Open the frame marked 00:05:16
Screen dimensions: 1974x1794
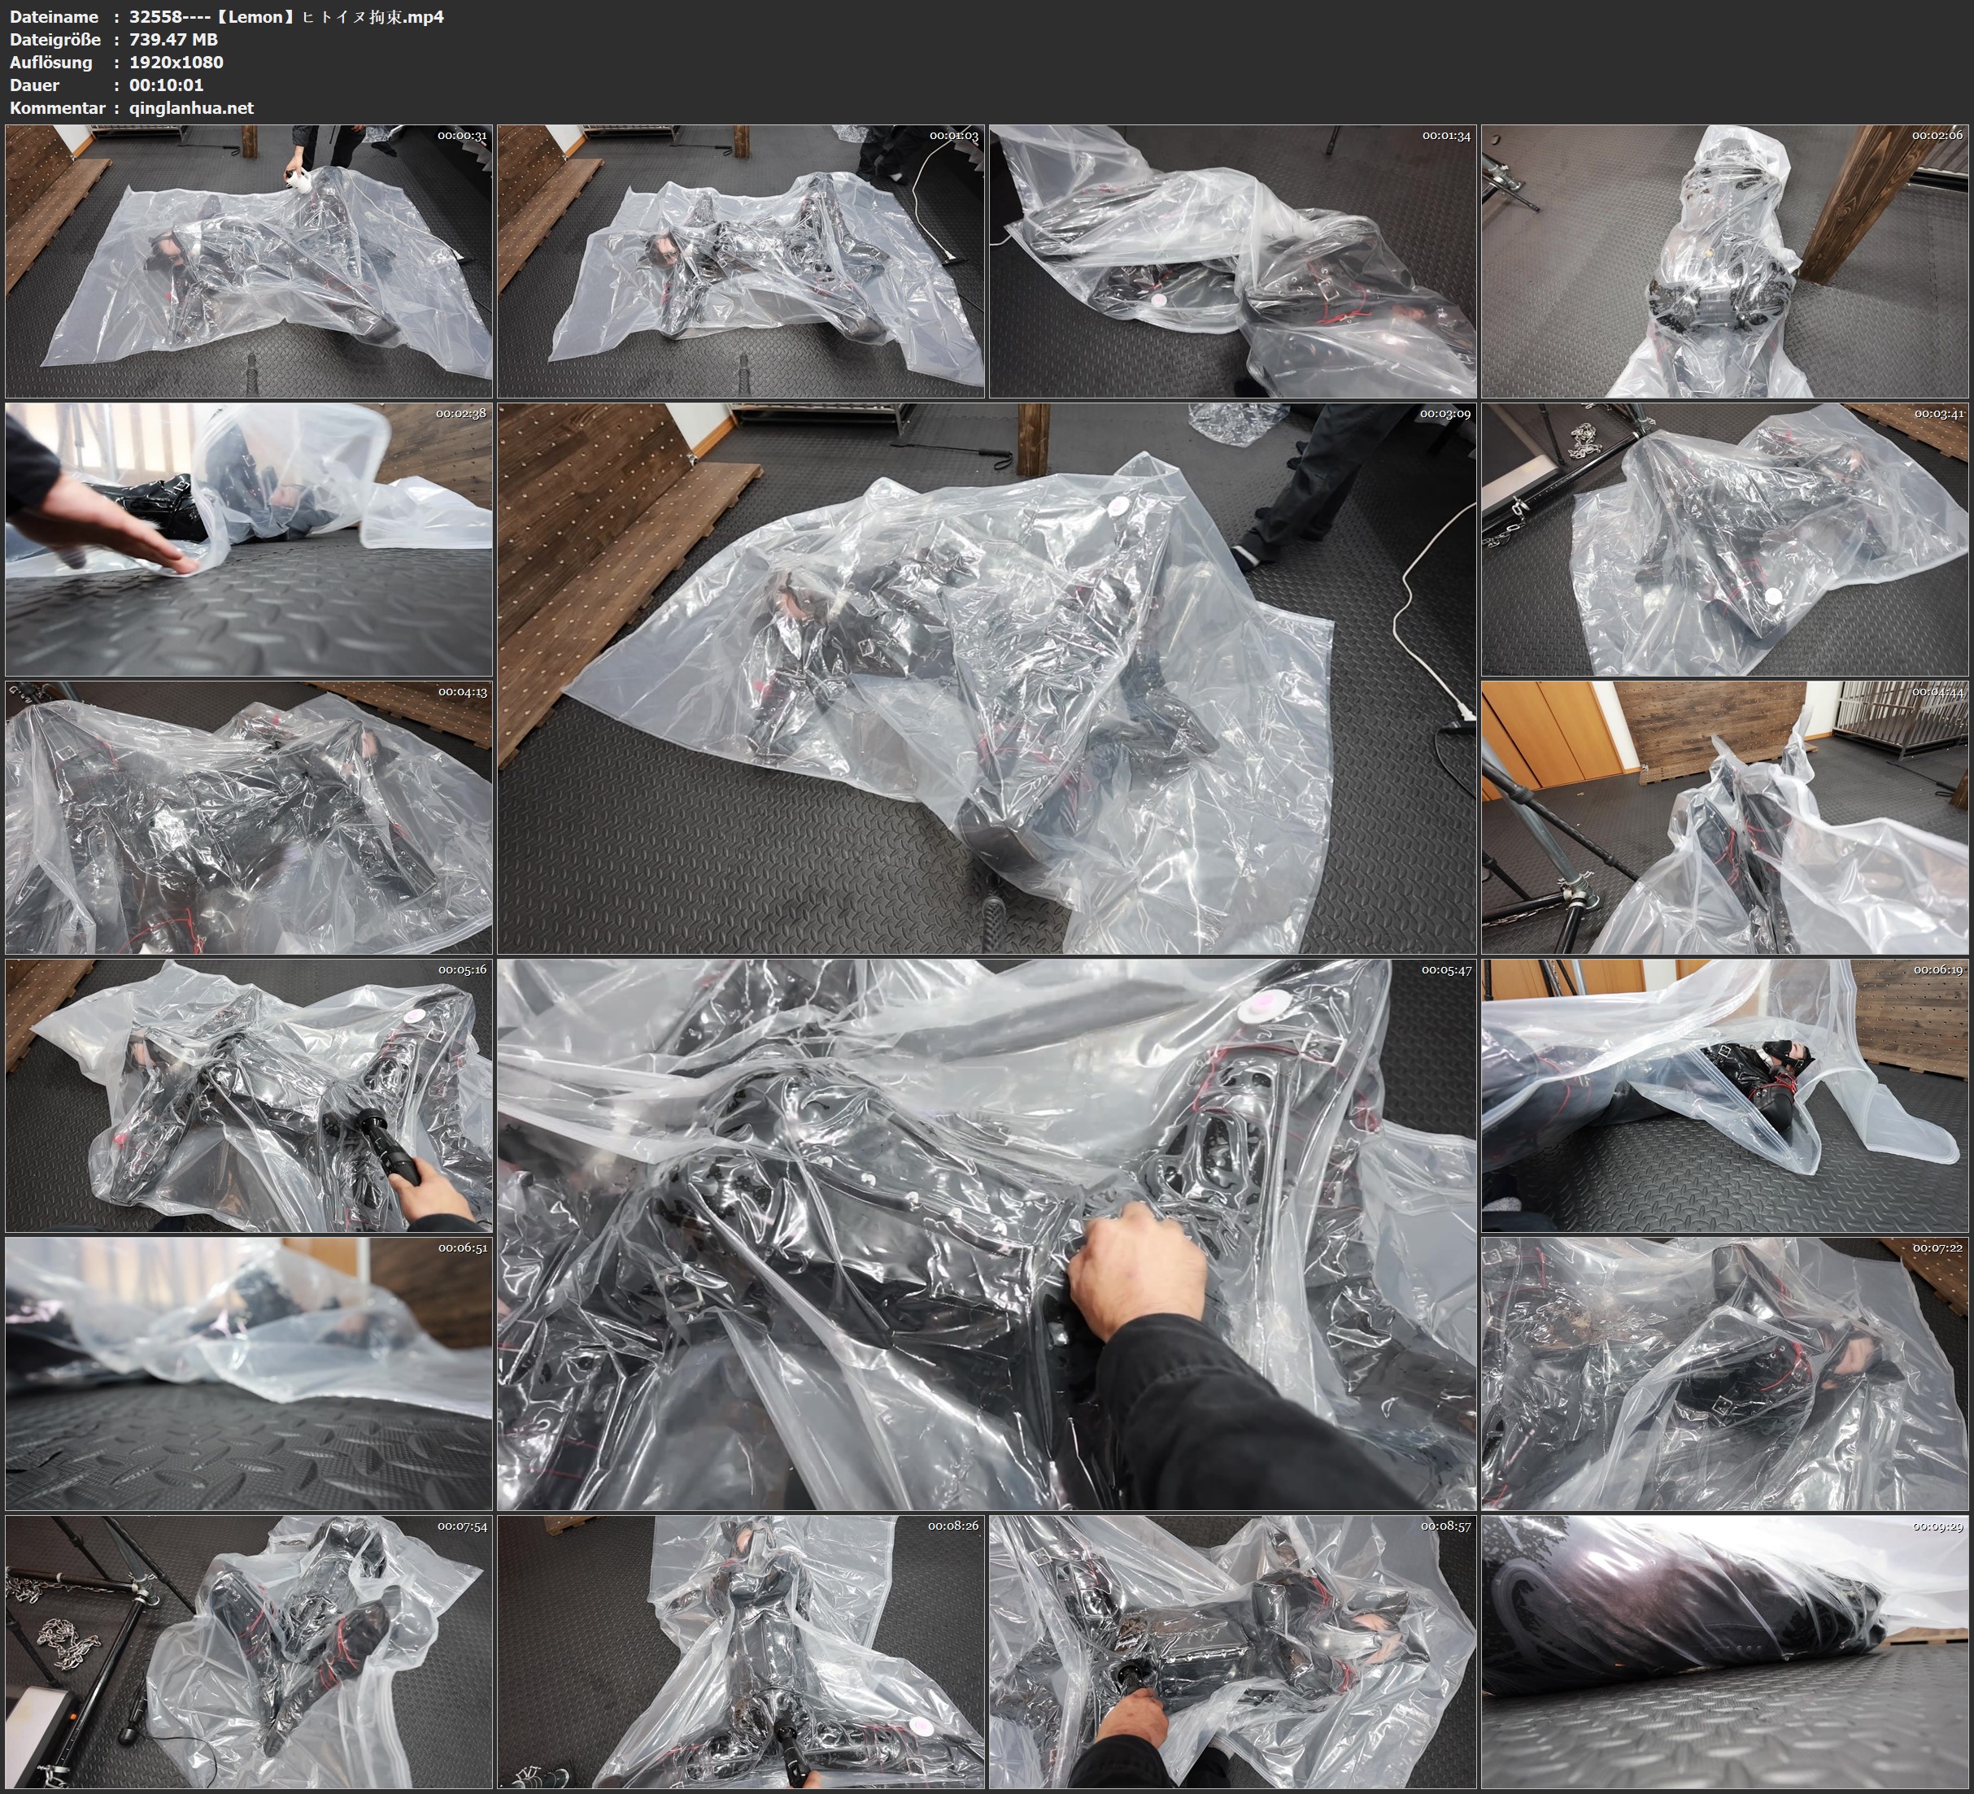coord(249,1095)
